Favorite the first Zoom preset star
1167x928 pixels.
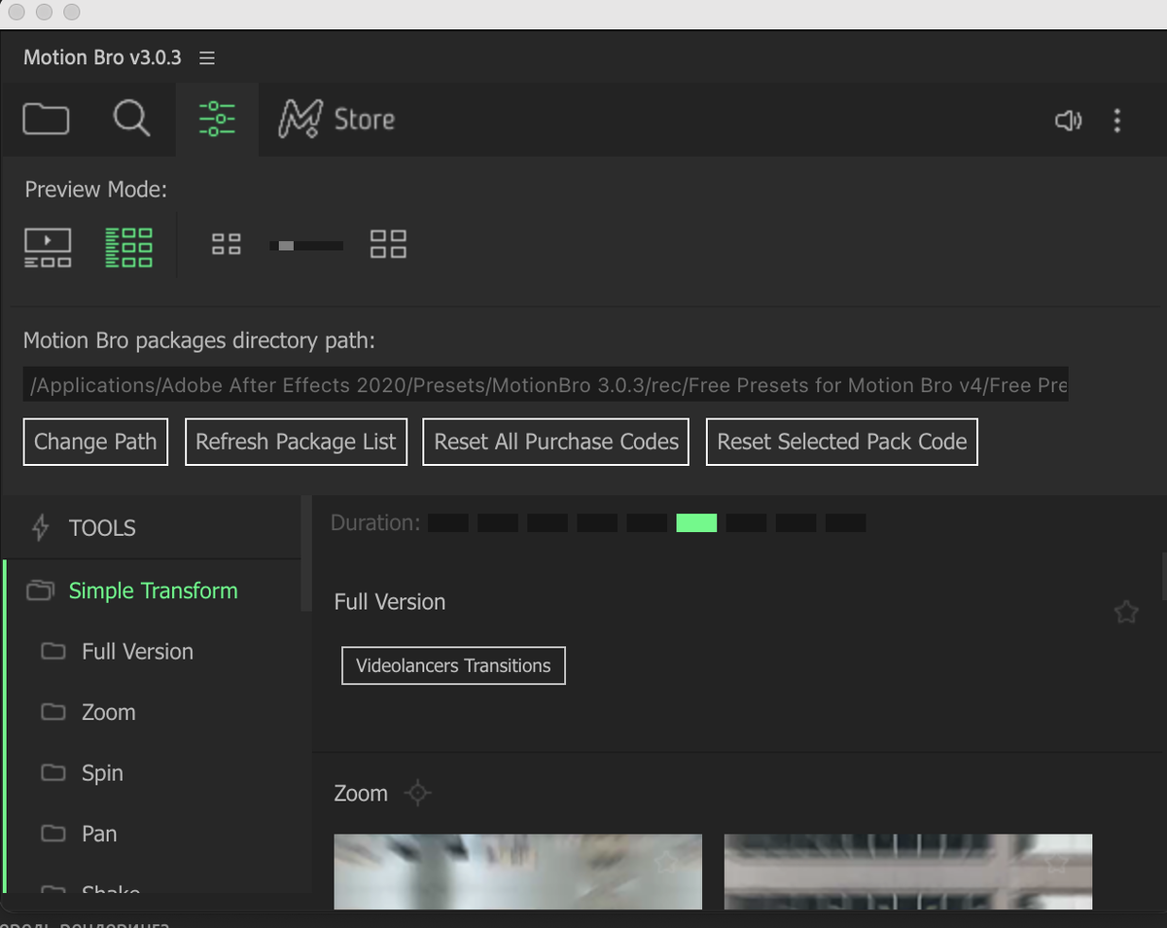pyautogui.click(x=667, y=862)
